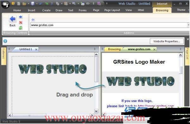Click the editor horizontal scrollbar left arrow
The height and width of the screenshot is (124, 190).
point(10,115)
